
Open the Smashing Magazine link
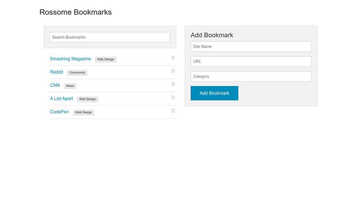click(x=70, y=59)
